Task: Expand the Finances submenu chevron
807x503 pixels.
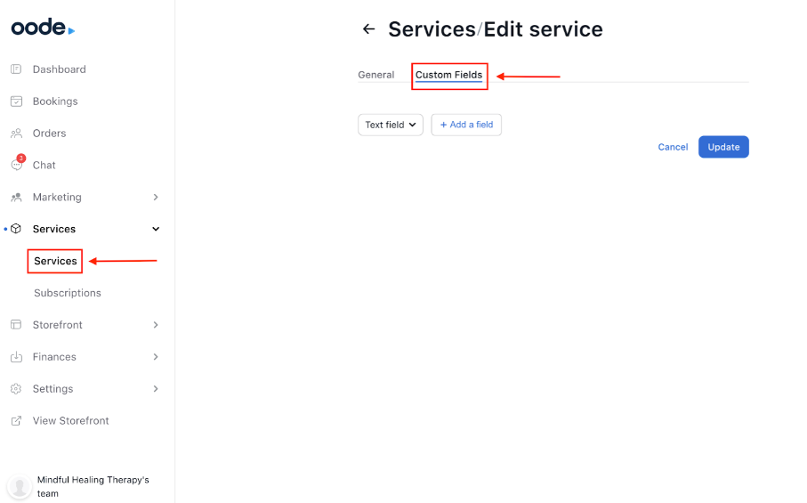Action: pos(156,357)
